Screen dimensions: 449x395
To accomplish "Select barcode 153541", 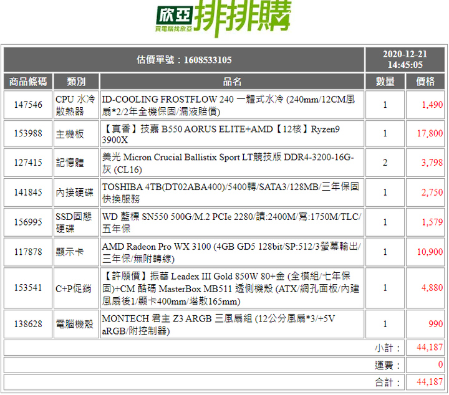I will pos(28,288).
